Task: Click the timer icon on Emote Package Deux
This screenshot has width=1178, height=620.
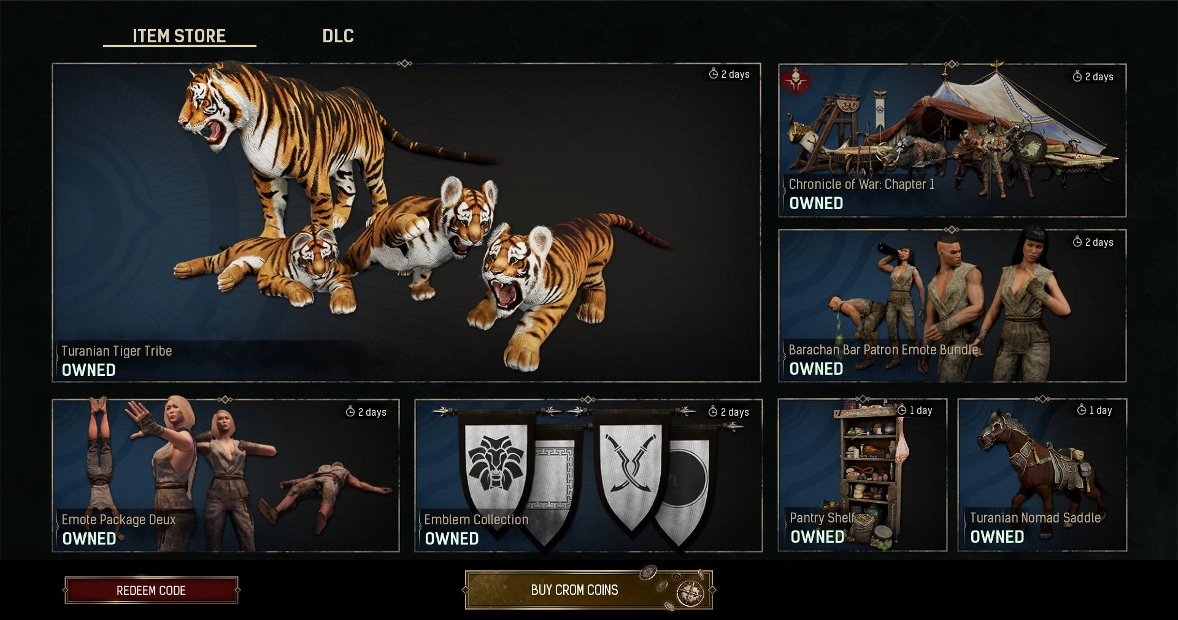Action: [350, 411]
